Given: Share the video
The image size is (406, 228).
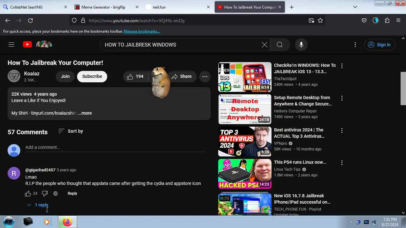Looking at the screenshot, I should tap(181, 76).
